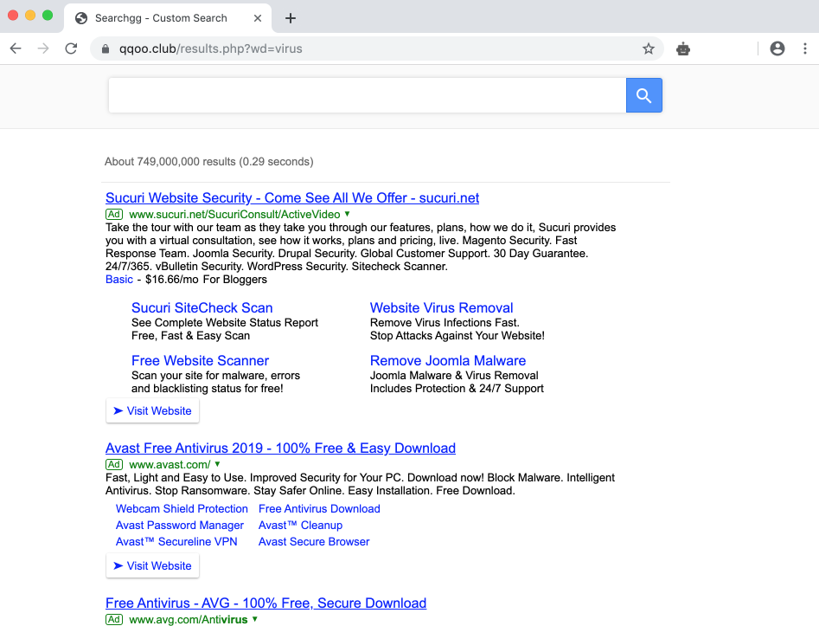Expand the avg.com ad URL dropdown arrow
Image resolution: width=819 pixels, height=626 pixels.
pyautogui.click(x=254, y=619)
